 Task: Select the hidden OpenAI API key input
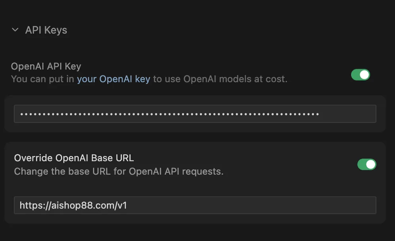click(195, 113)
